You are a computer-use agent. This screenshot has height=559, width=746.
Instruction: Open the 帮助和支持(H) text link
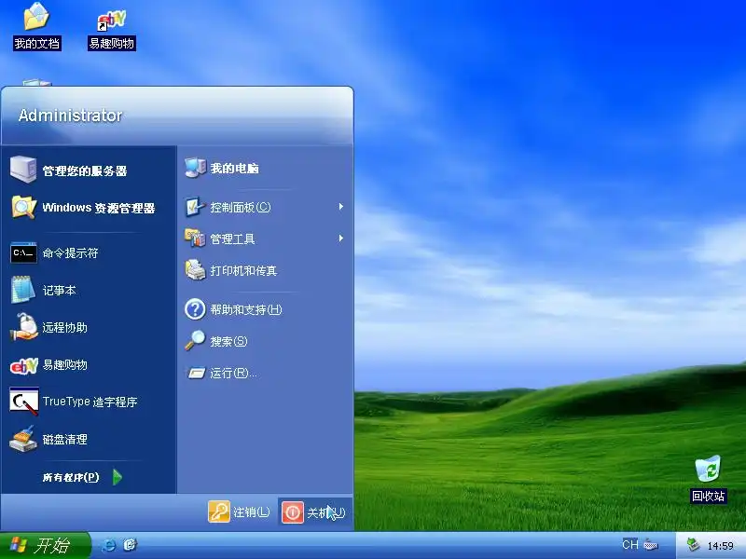click(246, 310)
